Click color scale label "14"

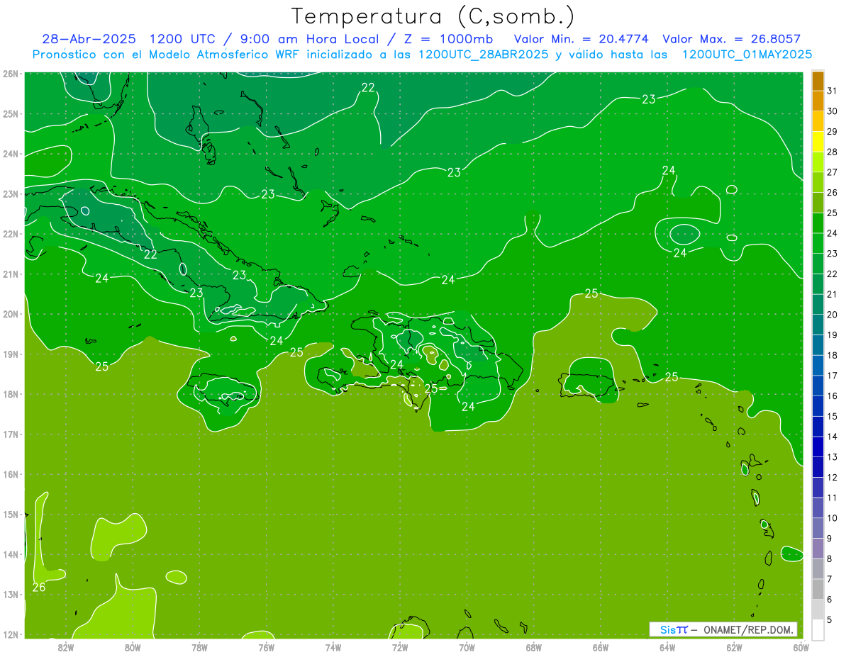(833, 437)
